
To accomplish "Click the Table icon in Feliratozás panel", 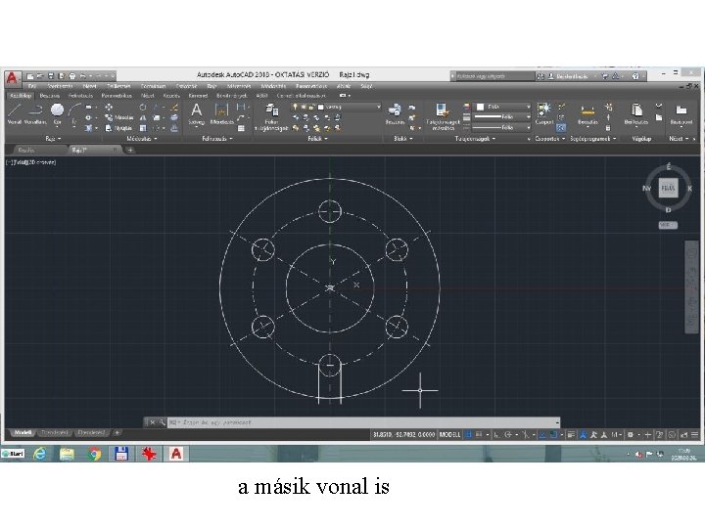I will click(x=242, y=128).
